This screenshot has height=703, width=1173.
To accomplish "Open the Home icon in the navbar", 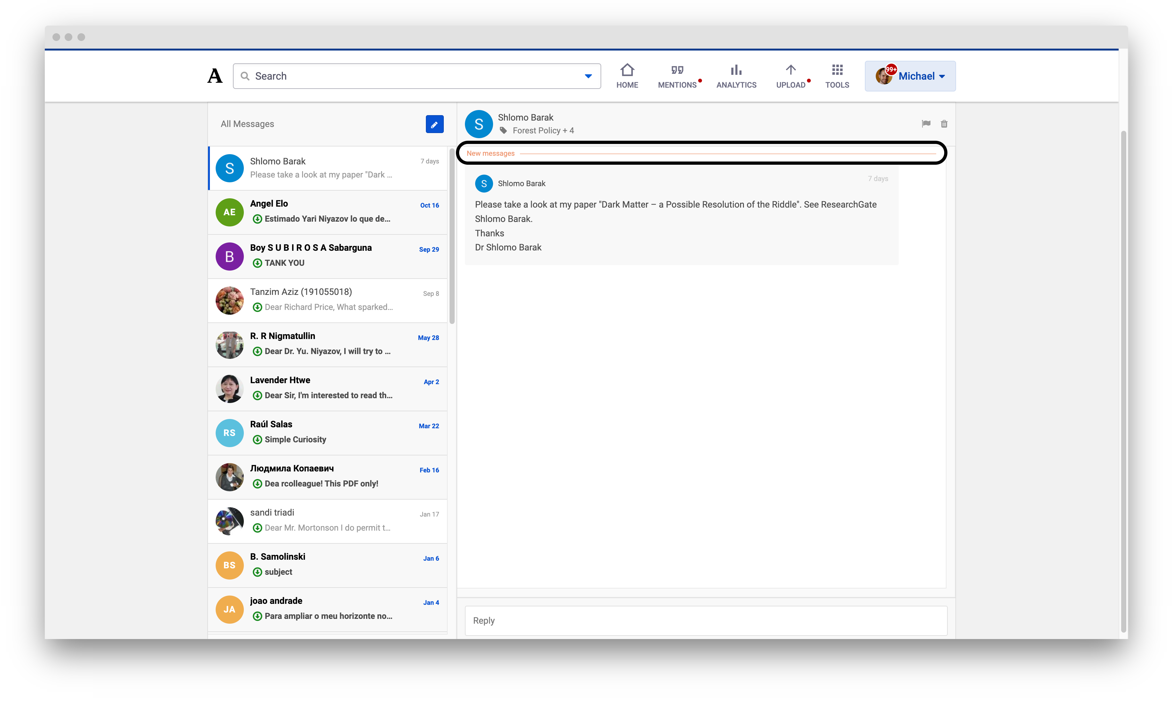I will (627, 70).
